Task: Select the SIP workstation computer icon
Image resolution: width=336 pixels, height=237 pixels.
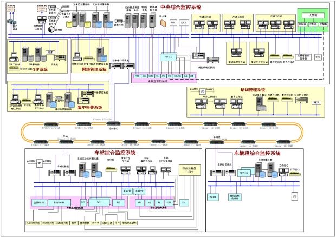Action: point(14,57)
